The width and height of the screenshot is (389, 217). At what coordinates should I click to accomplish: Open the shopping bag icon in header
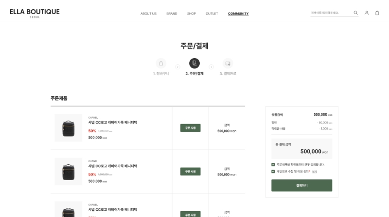377,13
